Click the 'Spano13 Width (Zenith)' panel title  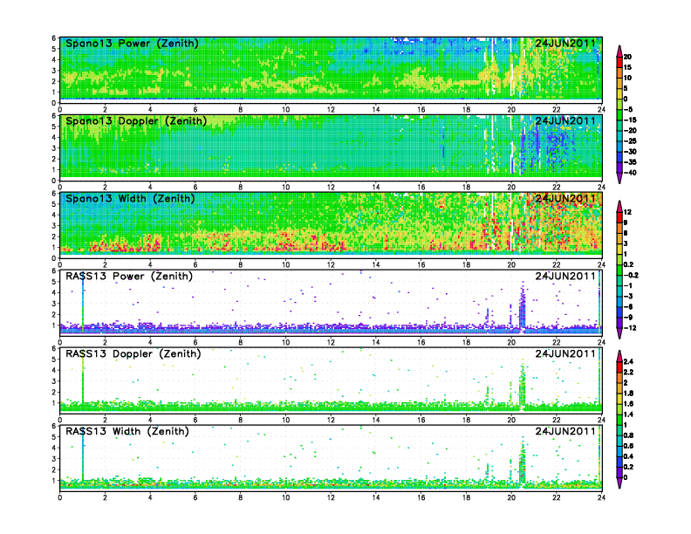[x=130, y=199]
